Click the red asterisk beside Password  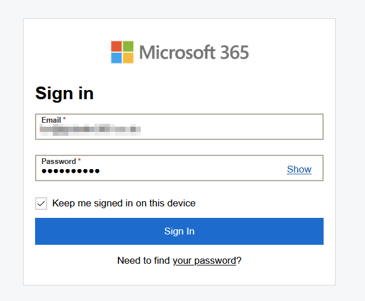(x=79, y=160)
